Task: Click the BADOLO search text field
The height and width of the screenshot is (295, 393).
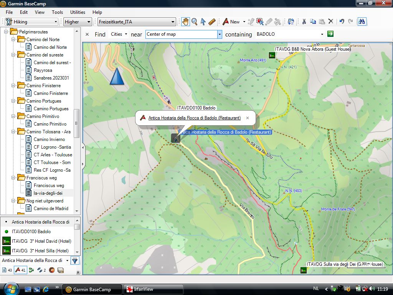Action: click(288, 34)
